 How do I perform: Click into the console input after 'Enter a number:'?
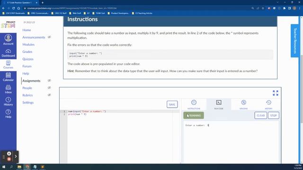[209, 125]
